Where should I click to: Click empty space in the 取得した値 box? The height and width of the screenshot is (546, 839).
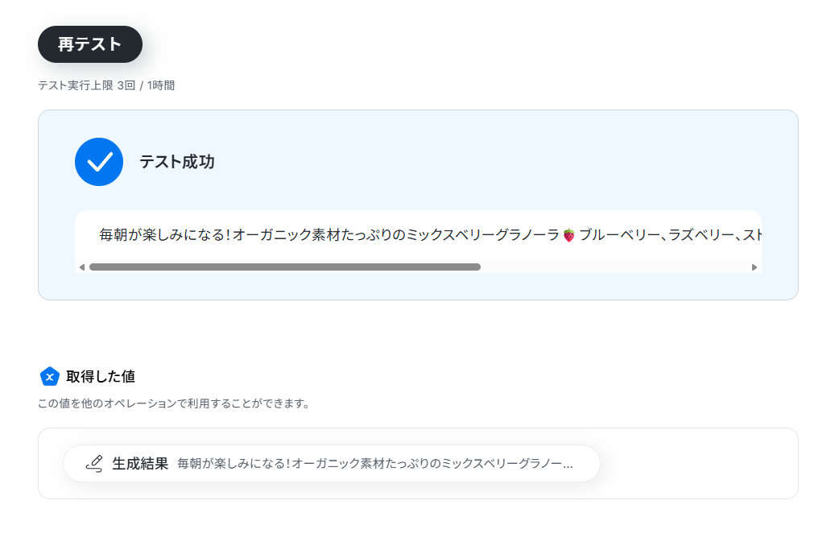pos(696,464)
